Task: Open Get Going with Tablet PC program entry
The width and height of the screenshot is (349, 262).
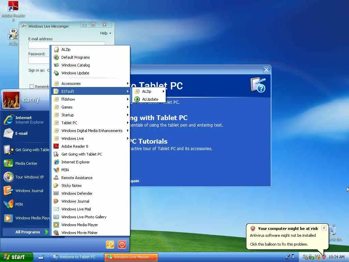Action: pyautogui.click(x=90, y=154)
